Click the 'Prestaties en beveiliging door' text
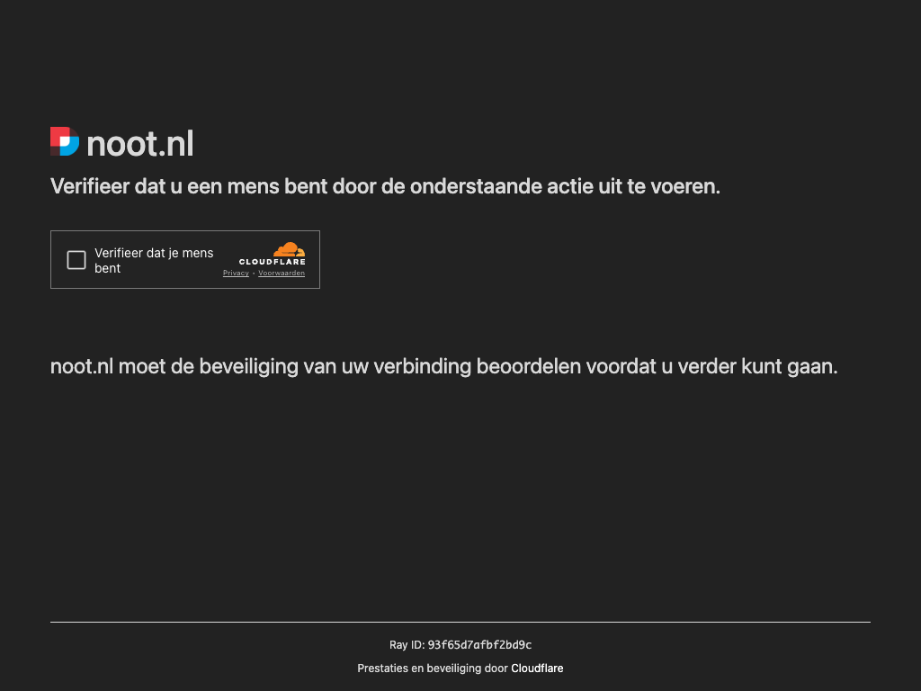921x691 pixels. (433, 669)
